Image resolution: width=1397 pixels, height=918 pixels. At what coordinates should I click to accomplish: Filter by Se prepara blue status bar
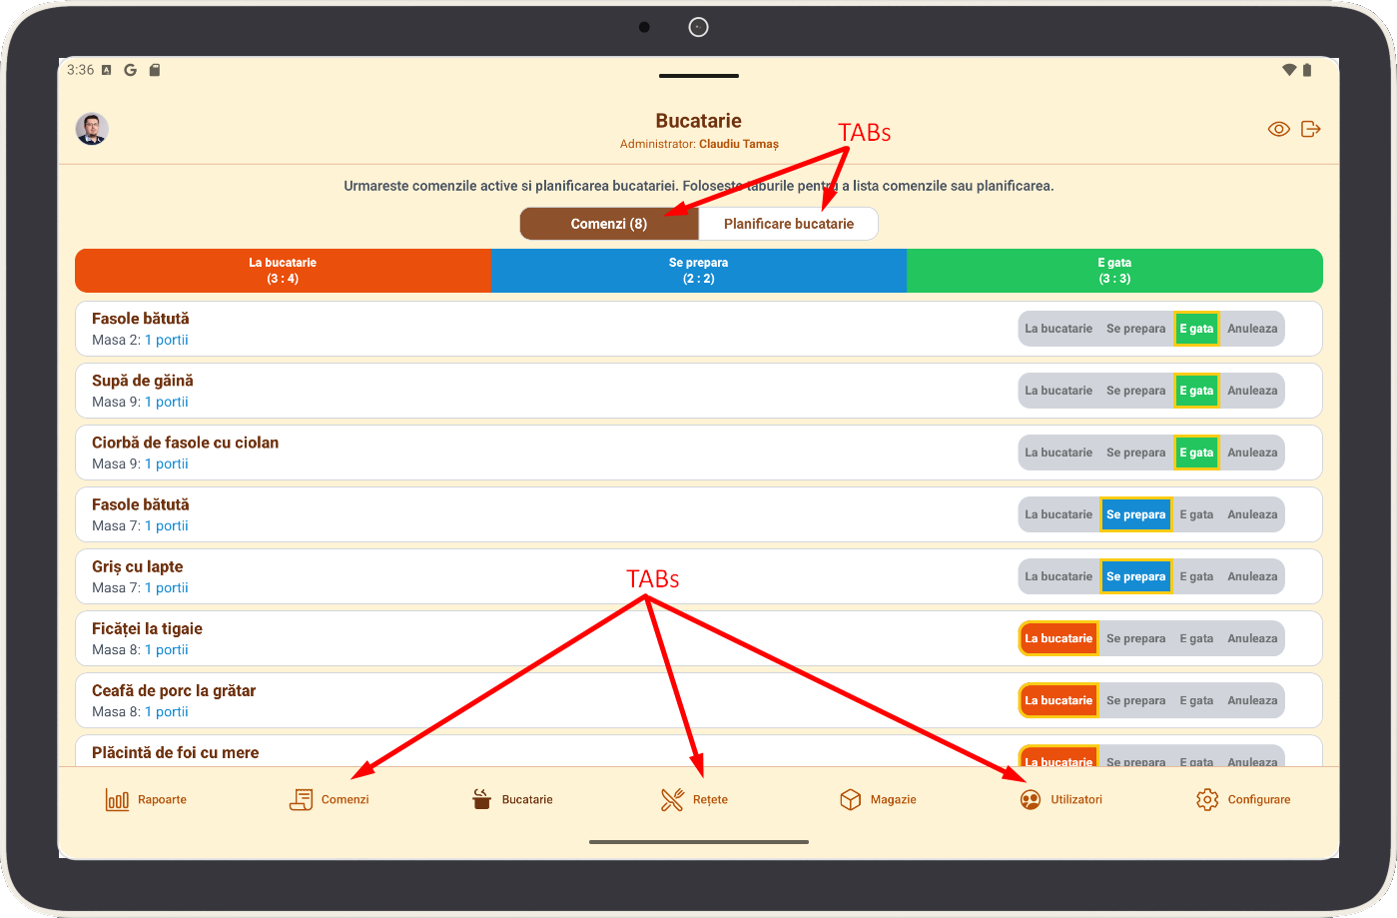699,271
